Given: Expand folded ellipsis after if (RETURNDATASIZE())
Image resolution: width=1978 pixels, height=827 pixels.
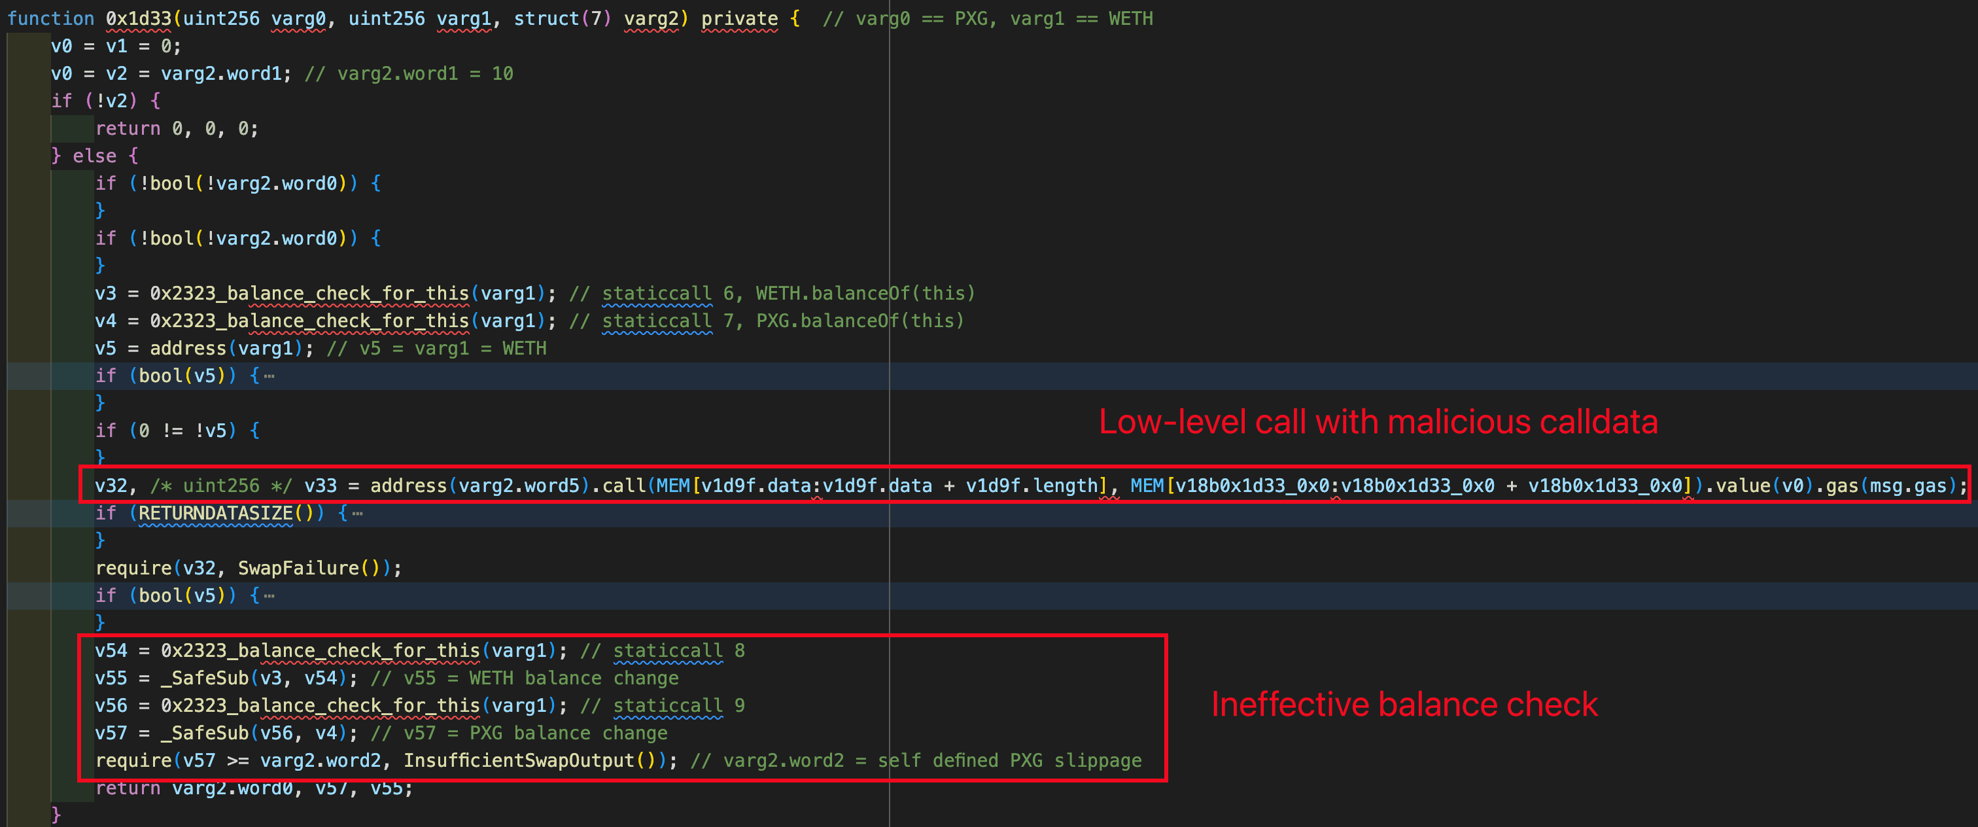Looking at the screenshot, I should click(357, 514).
